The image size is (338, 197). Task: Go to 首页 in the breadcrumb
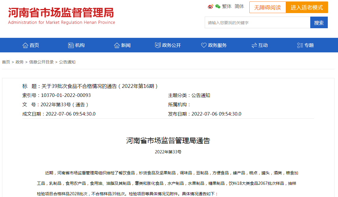[6, 62]
